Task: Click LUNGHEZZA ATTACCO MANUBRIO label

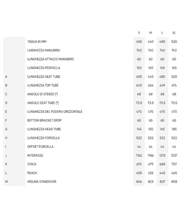Action: tap(51, 59)
